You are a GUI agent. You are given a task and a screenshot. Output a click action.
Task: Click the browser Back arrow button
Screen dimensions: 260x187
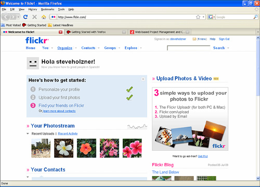[6, 17]
